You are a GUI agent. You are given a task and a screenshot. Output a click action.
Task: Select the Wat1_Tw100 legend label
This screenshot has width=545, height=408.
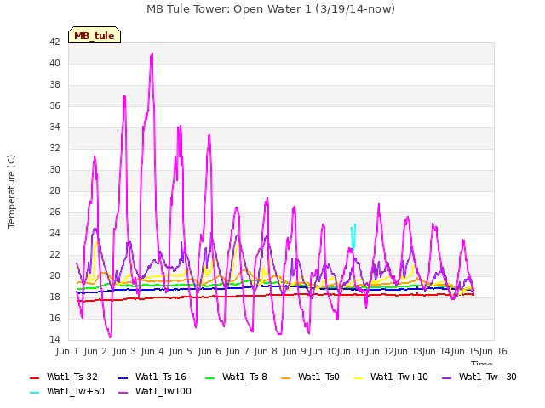(x=163, y=392)
